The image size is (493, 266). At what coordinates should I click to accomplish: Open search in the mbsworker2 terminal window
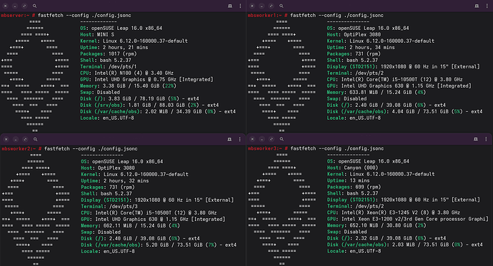click(x=35, y=139)
